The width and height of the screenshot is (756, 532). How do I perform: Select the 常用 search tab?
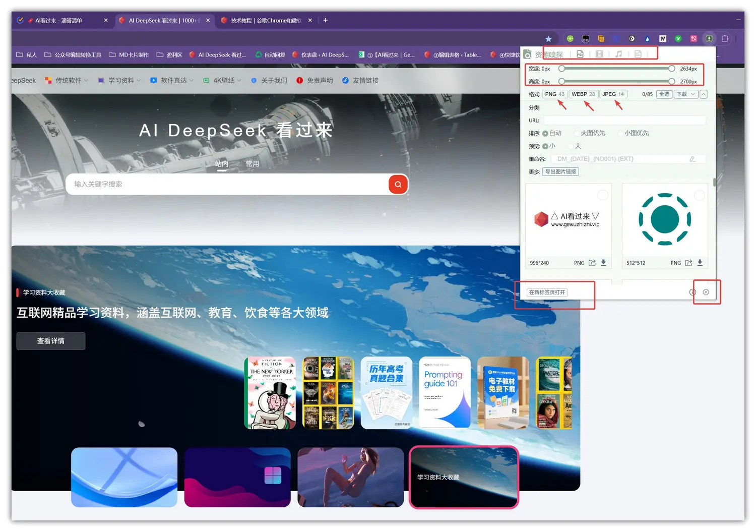point(253,164)
